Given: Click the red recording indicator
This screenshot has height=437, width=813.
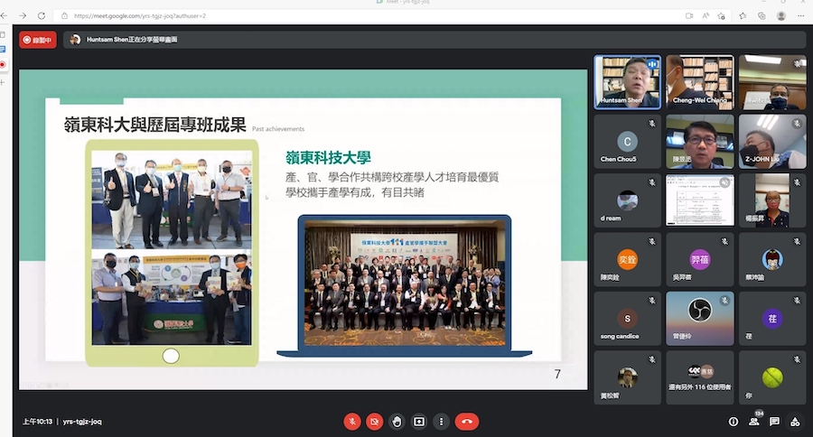Looking at the screenshot, I should click(x=37, y=40).
